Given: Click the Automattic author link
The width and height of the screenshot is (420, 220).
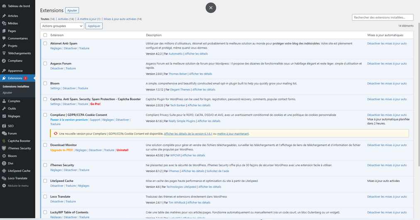Looking at the screenshot, I should (x=176, y=54).
